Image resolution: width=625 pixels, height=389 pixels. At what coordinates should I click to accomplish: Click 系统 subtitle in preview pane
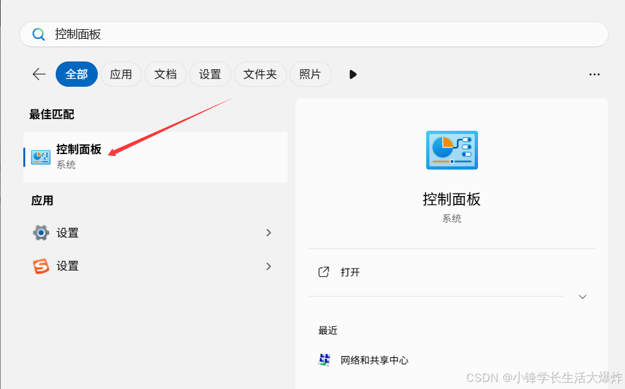(451, 219)
